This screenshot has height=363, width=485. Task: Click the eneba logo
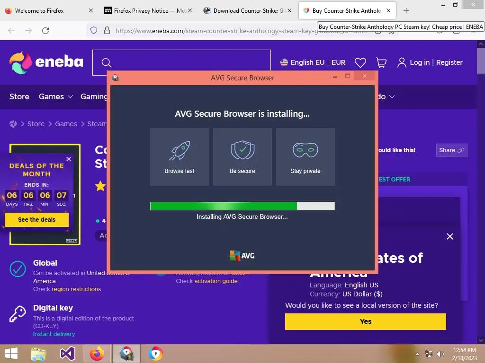46,62
